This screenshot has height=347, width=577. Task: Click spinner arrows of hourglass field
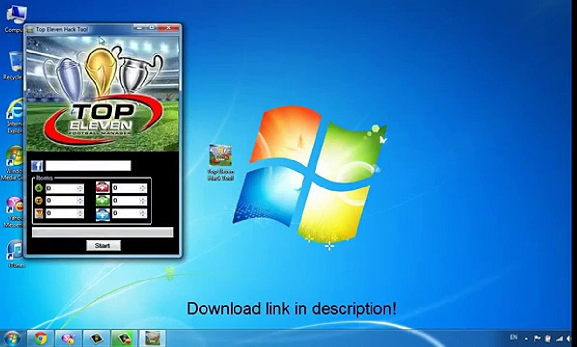(x=80, y=214)
